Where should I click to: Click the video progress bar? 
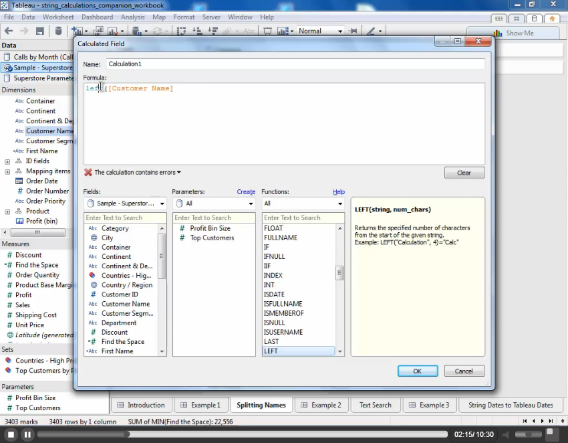241,434
